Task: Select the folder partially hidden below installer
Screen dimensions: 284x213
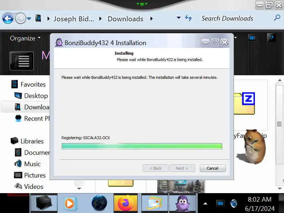Action: [121, 183]
